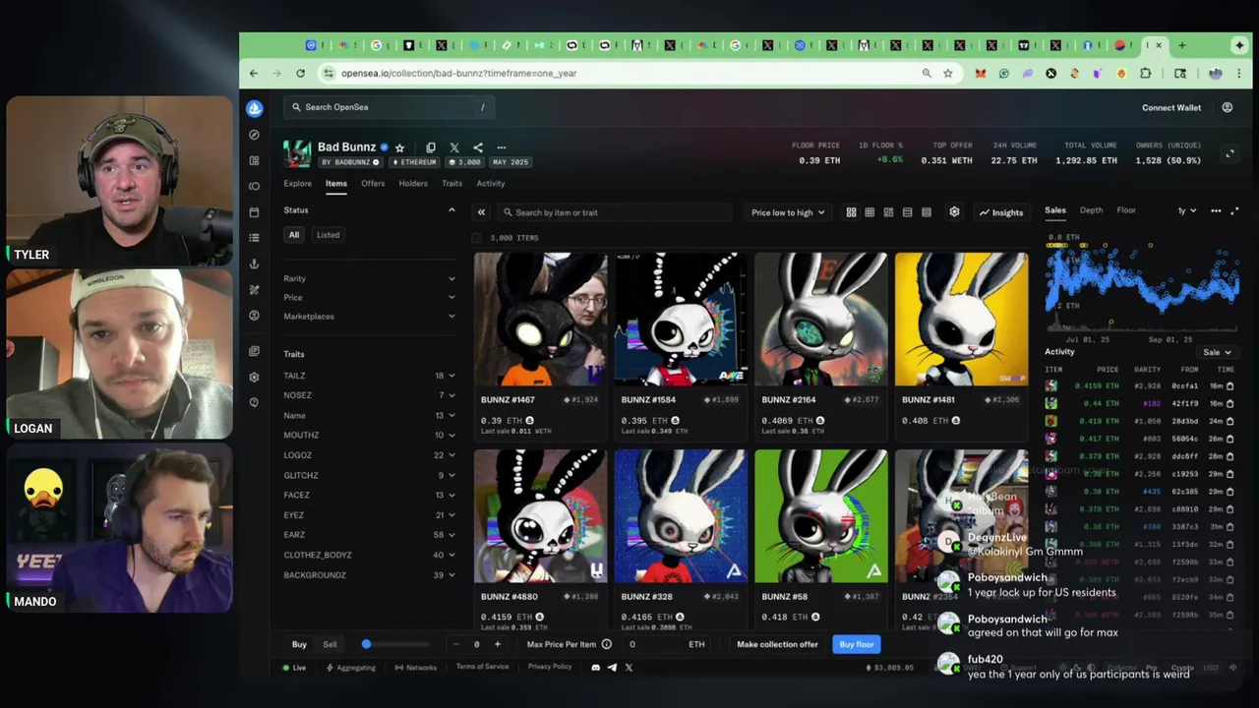Switch to the mosaic grid view

888,212
